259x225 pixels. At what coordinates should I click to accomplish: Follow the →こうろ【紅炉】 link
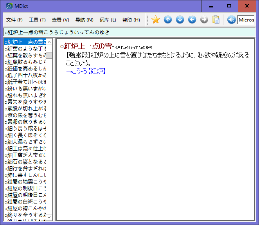click(86, 71)
